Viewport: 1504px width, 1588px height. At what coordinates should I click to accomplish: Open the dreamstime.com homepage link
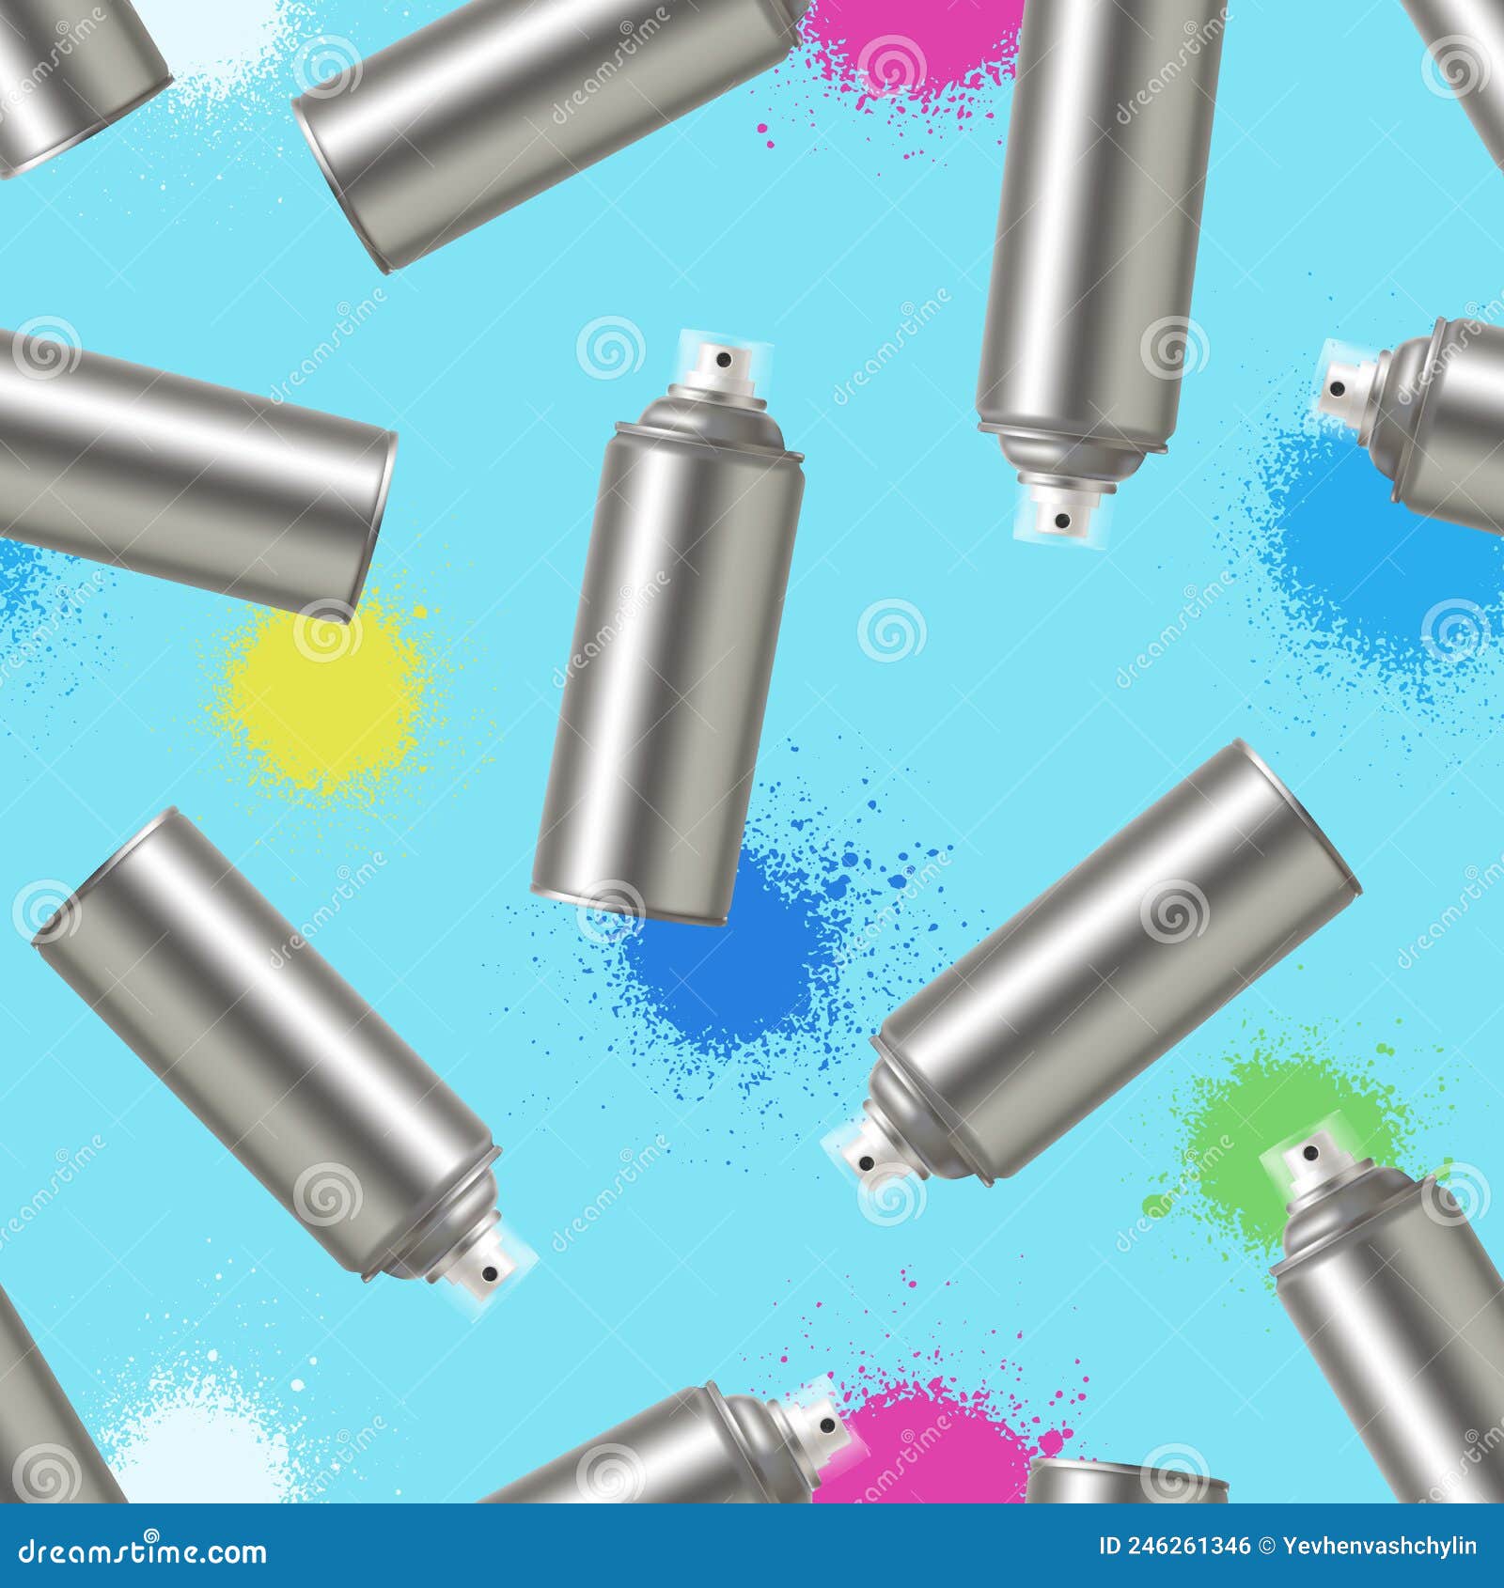[141, 1550]
